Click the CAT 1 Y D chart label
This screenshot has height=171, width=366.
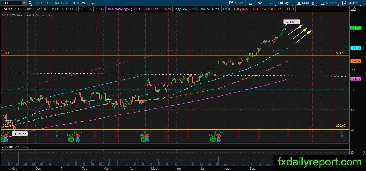(x=9, y=9)
